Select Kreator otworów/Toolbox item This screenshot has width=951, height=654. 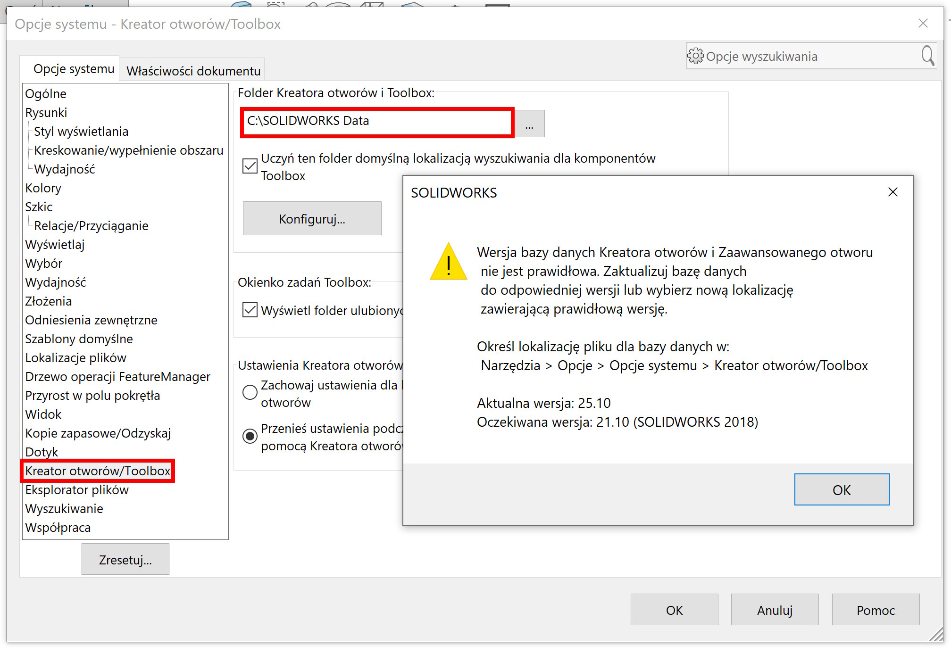pos(98,471)
